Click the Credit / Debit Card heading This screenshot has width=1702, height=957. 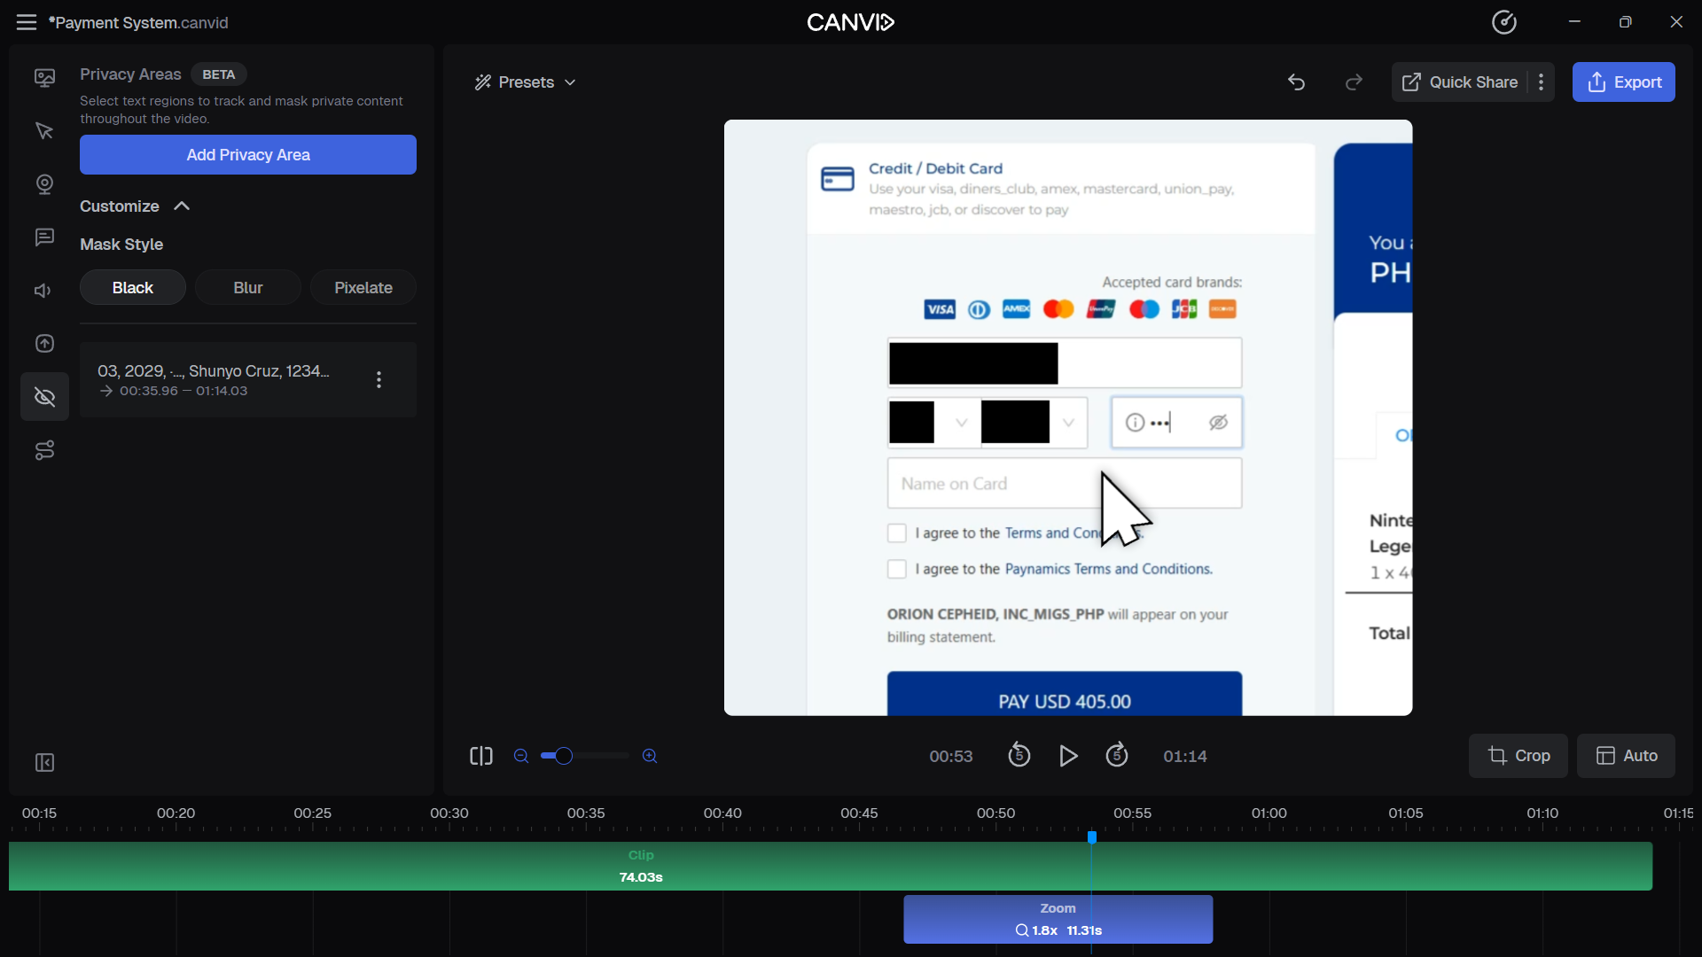pyautogui.click(x=935, y=168)
